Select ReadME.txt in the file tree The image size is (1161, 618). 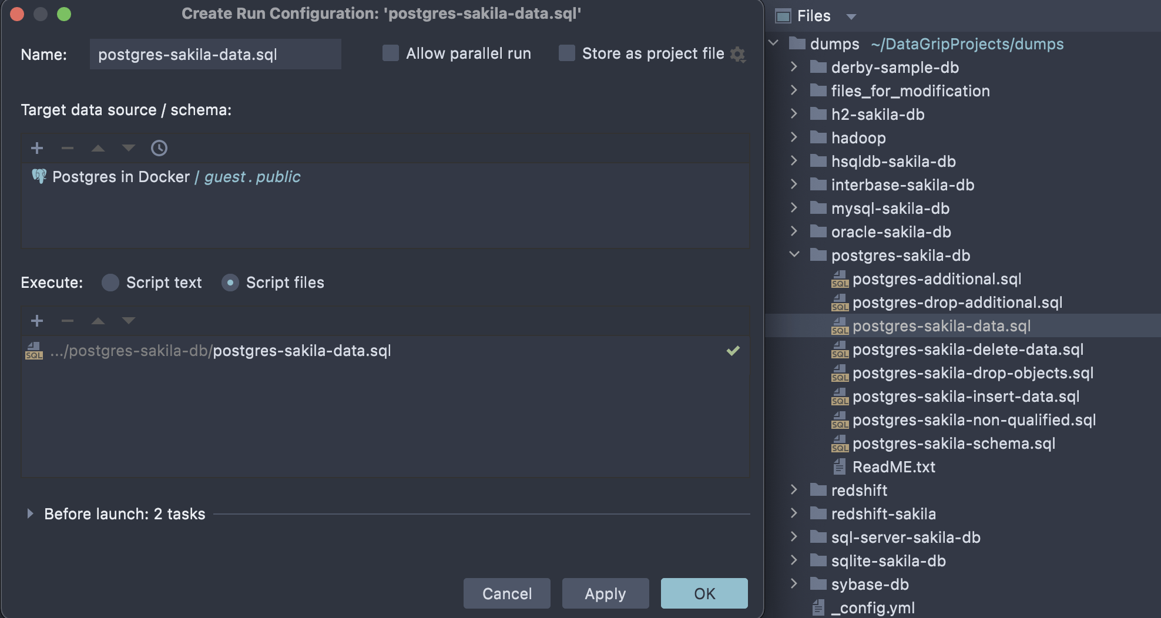(893, 467)
